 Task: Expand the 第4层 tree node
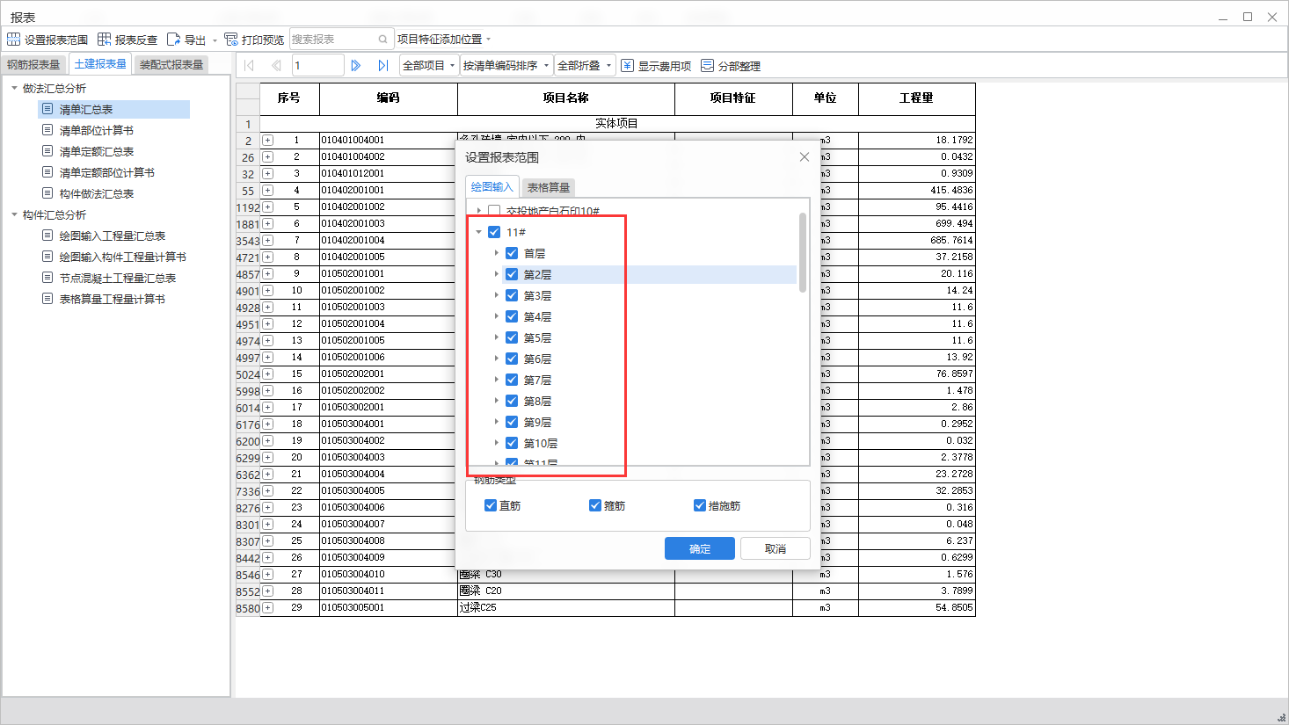click(496, 316)
